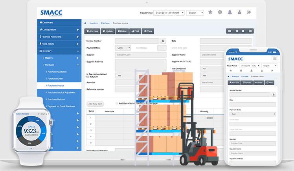Expand Configurations menu plus

pyautogui.click(x=77, y=30)
